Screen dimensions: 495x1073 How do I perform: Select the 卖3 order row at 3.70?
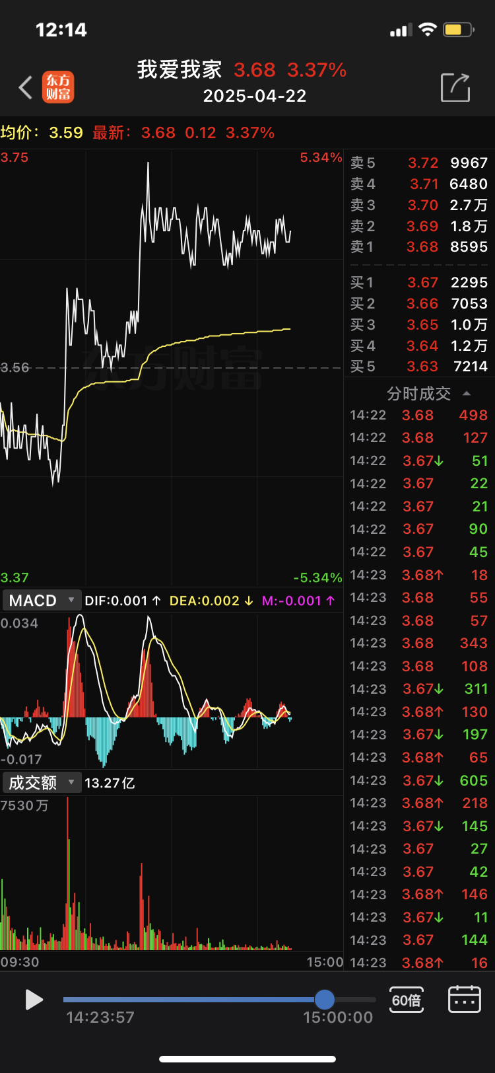[419, 205]
